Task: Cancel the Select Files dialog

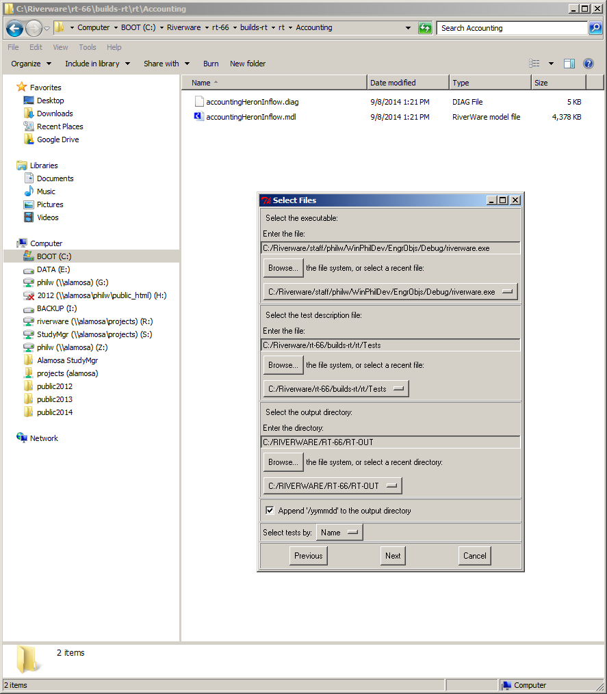Action: tap(474, 555)
